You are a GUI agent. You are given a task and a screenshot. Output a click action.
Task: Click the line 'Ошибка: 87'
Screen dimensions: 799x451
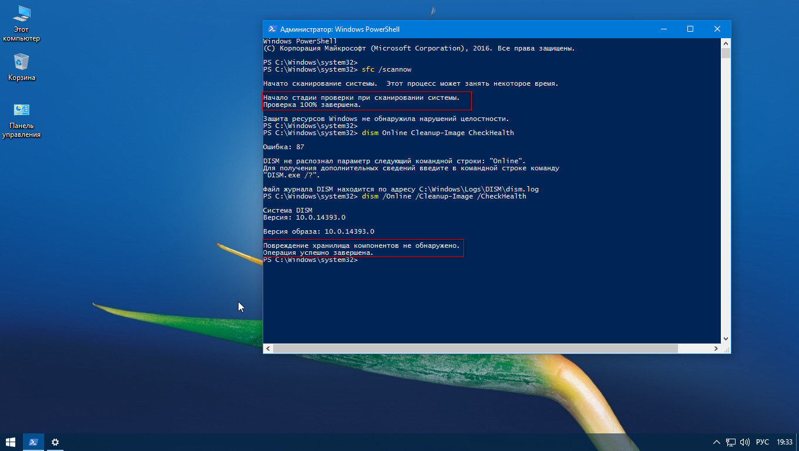(x=284, y=147)
